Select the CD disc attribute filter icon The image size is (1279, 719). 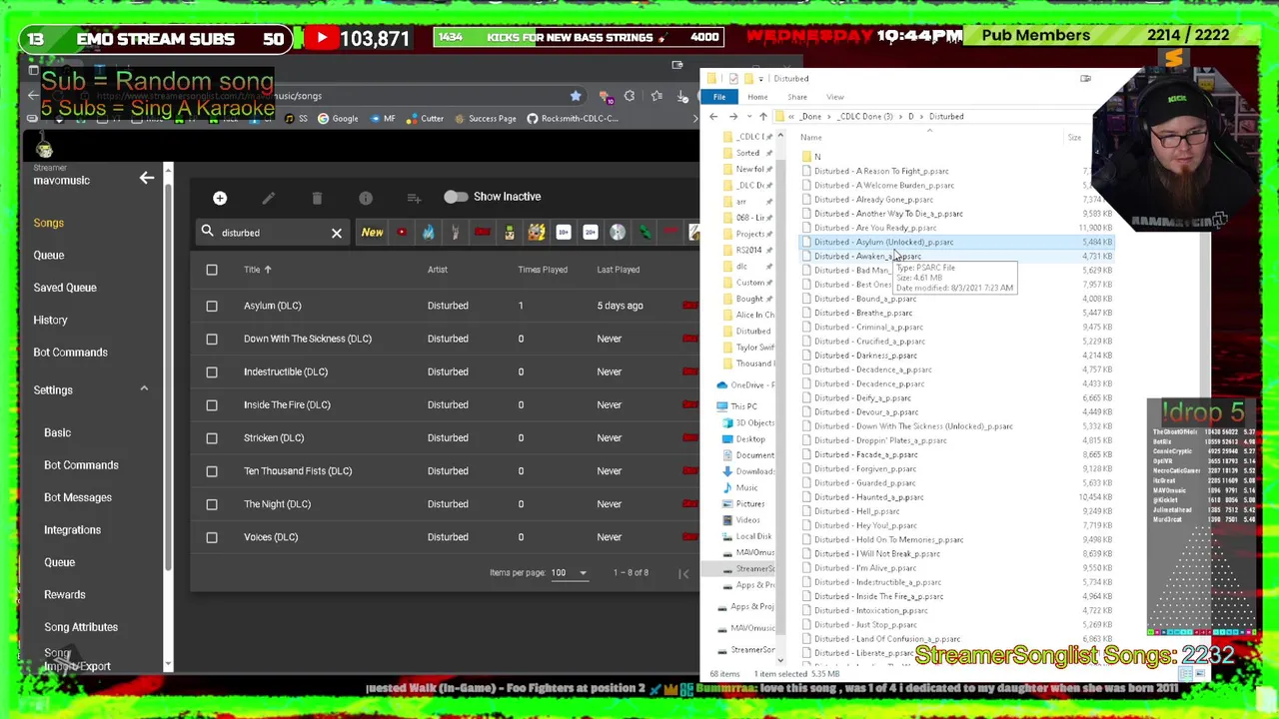tap(618, 233)
